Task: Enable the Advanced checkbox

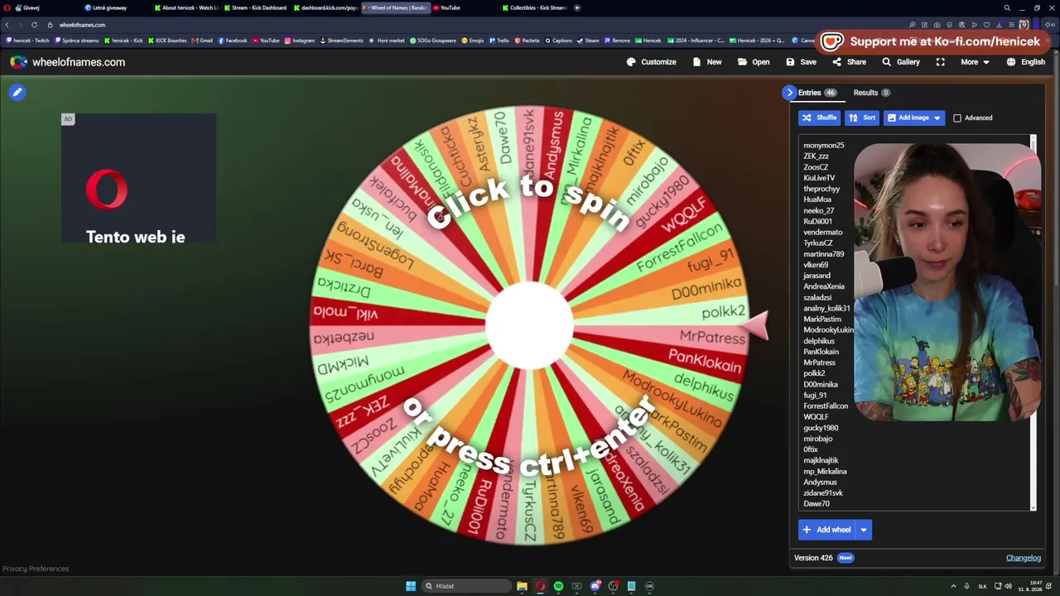Action: (x=957, y=118)
